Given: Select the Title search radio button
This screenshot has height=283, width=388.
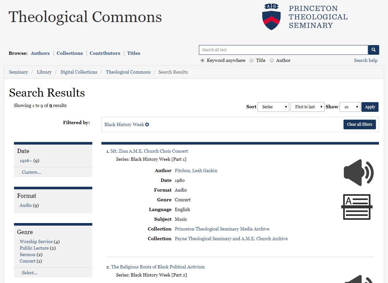Looking at the screenshot, I should (252, 61).
